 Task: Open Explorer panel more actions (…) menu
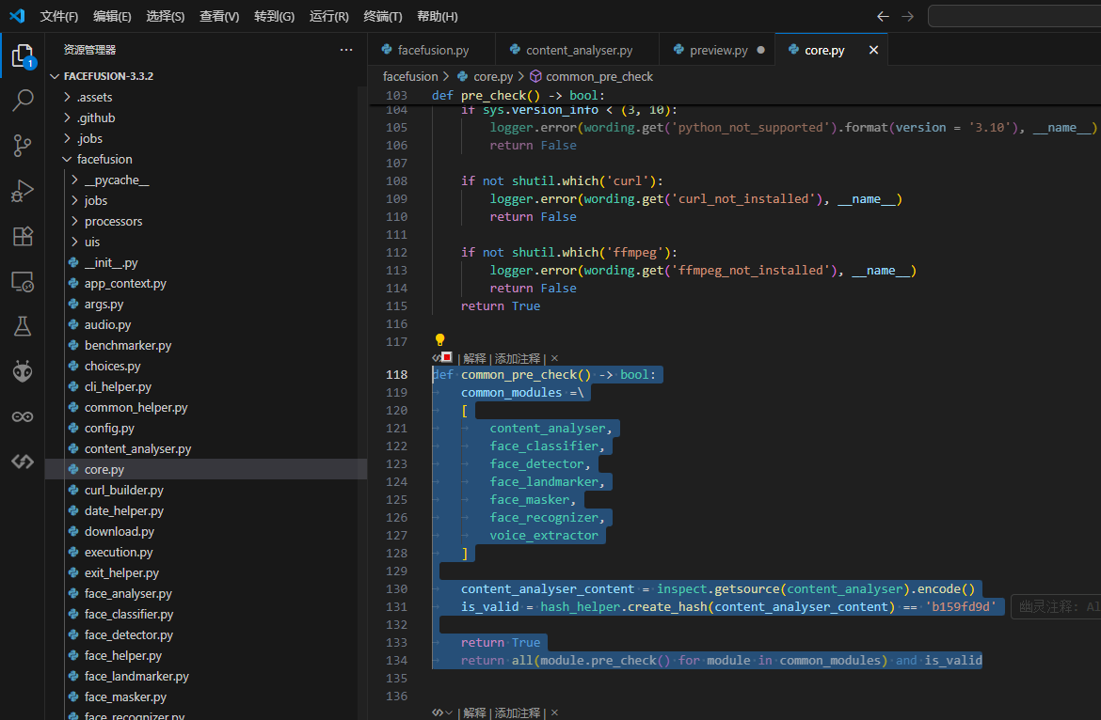pos(346,50)
